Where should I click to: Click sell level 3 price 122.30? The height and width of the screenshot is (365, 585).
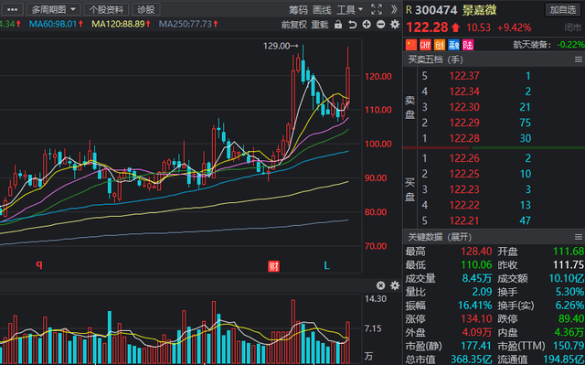(x=464, y=107)
